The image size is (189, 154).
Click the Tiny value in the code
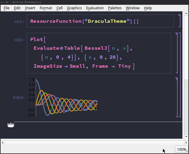tap(124, 66)
